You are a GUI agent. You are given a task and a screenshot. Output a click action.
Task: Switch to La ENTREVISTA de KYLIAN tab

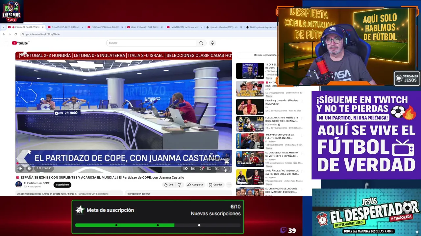click(184, 27)
